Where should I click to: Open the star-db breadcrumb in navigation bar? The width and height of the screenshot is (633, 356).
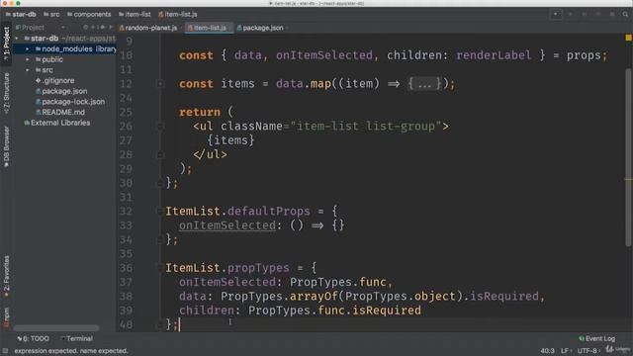21,14
